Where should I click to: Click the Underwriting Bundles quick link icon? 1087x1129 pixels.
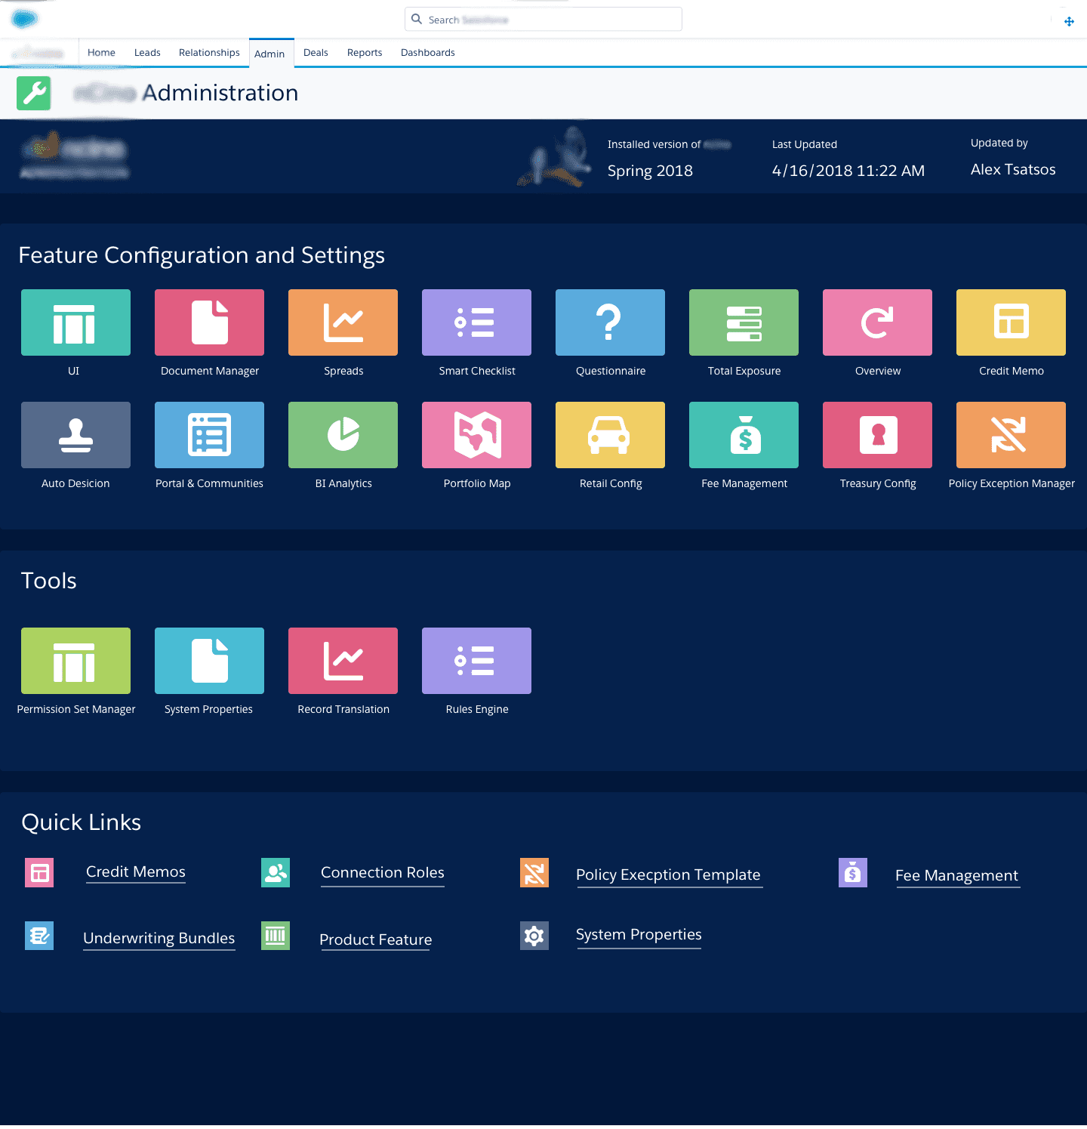point(39,936)
